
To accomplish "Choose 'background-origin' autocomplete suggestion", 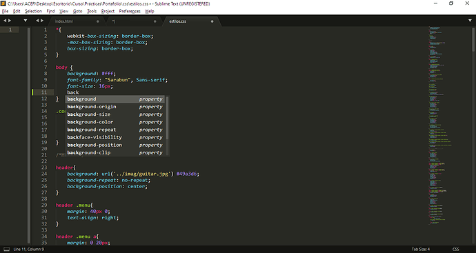I will coord(115,107).
